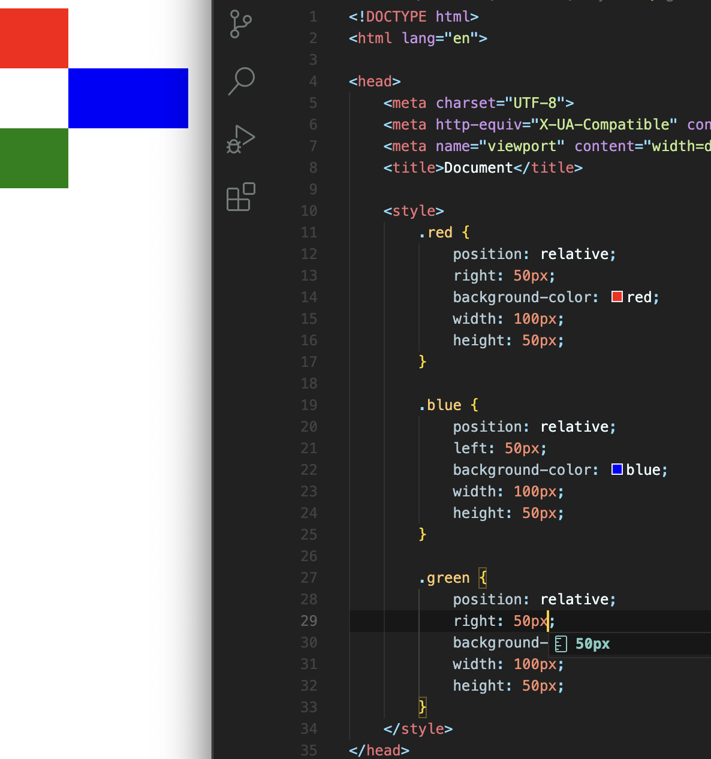The height and width of the screenshot is (759, 711).
Task: Click the opening <head> tag
Action: tap(375, 82)
